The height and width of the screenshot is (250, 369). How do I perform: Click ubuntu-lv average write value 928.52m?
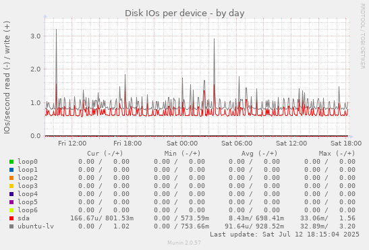(270, 226)
